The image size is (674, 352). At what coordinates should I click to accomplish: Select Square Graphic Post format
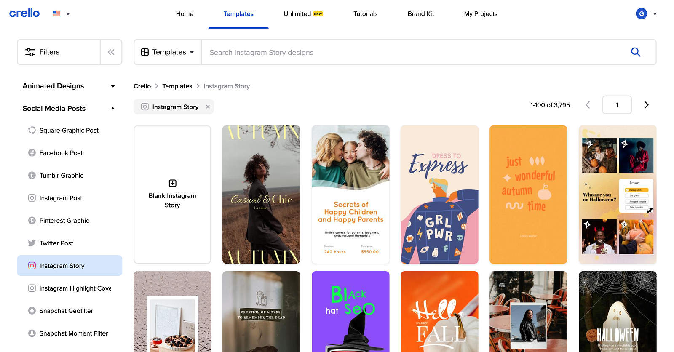coord(70,131)
